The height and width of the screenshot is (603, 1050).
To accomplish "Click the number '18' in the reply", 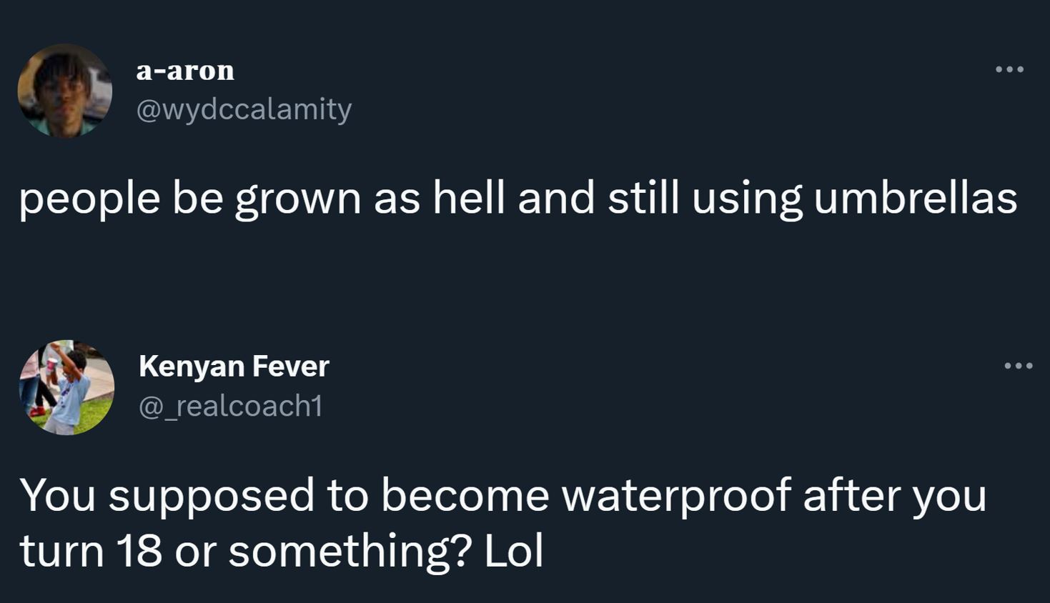I will point(139,551).
